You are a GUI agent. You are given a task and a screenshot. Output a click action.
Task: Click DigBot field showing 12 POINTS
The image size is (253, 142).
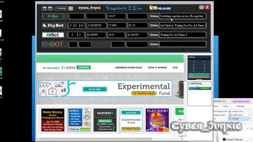[96, 25]
